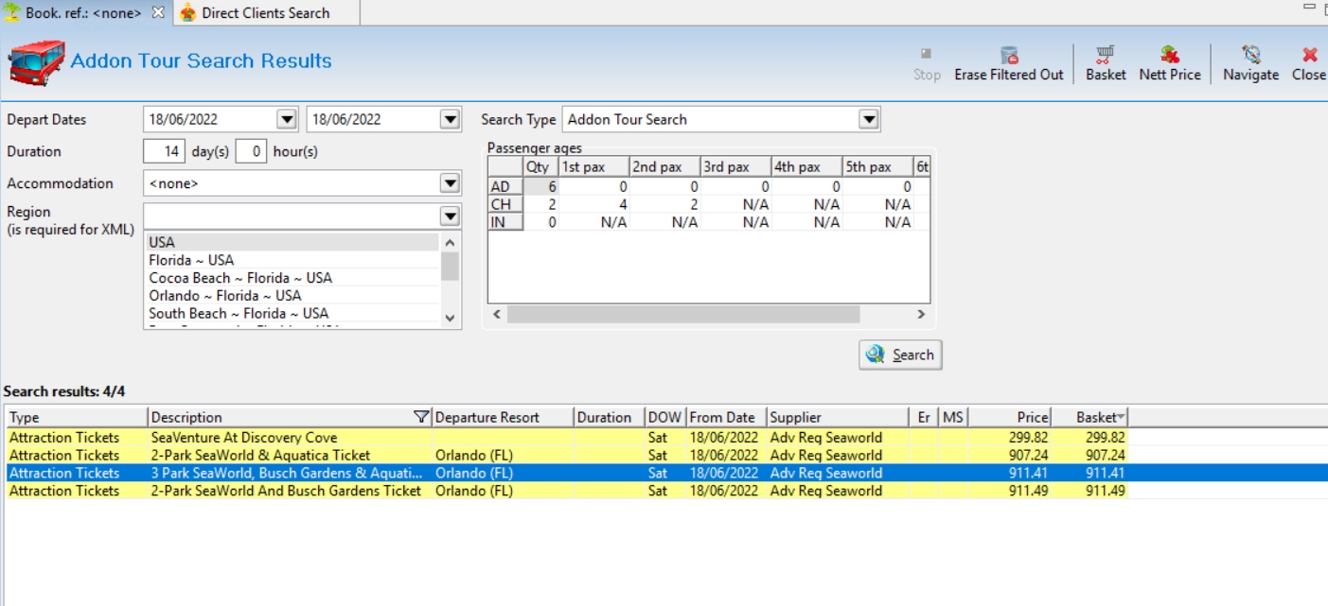Click the price 911.49 cell

(x=1009, y=491)
